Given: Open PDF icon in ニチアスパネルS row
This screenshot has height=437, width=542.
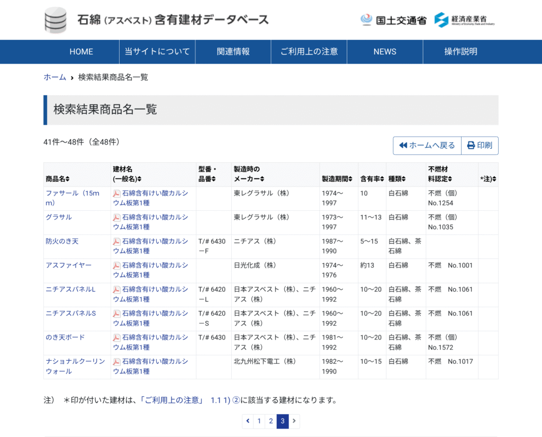Looking at the screenshot, I should point(116,314).
